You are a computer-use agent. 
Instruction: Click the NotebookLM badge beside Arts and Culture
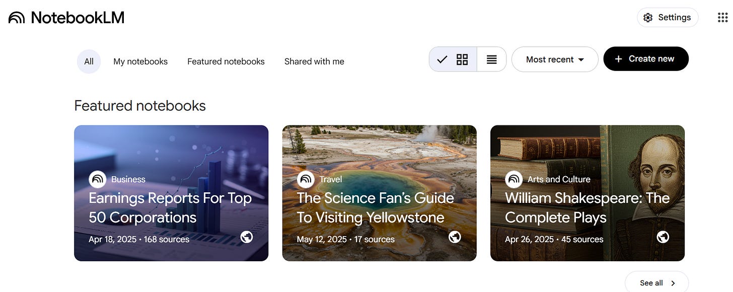[514, 179]
